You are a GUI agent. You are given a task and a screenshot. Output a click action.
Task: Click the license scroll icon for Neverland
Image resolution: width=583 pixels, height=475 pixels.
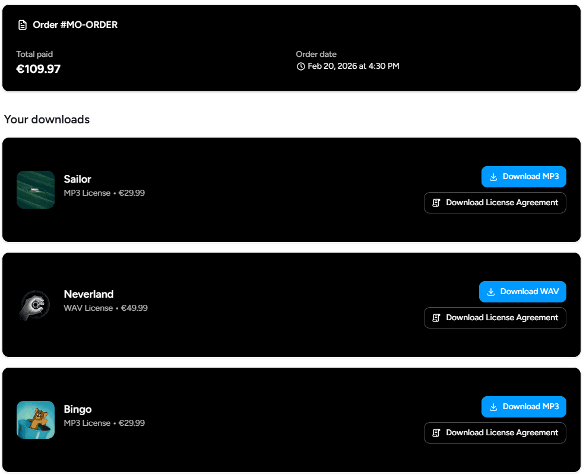click(436, 318)
